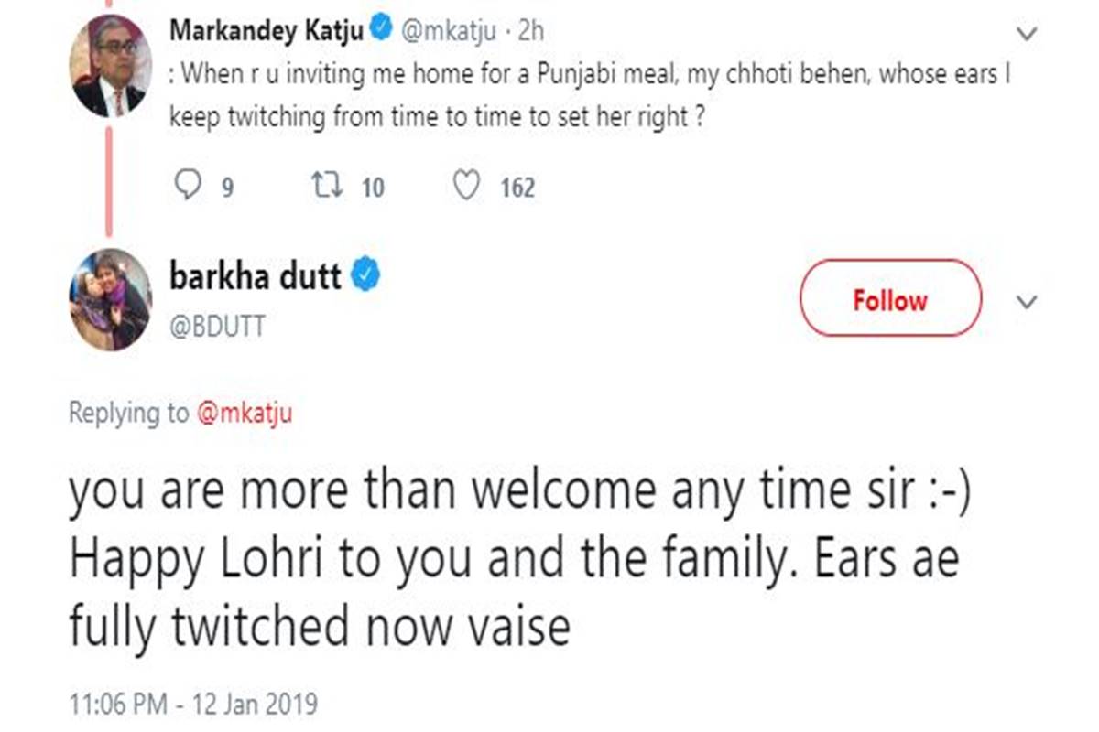Click the @mkatju handle beside the name
The image size is (1099, 732).
coord(448,31)
